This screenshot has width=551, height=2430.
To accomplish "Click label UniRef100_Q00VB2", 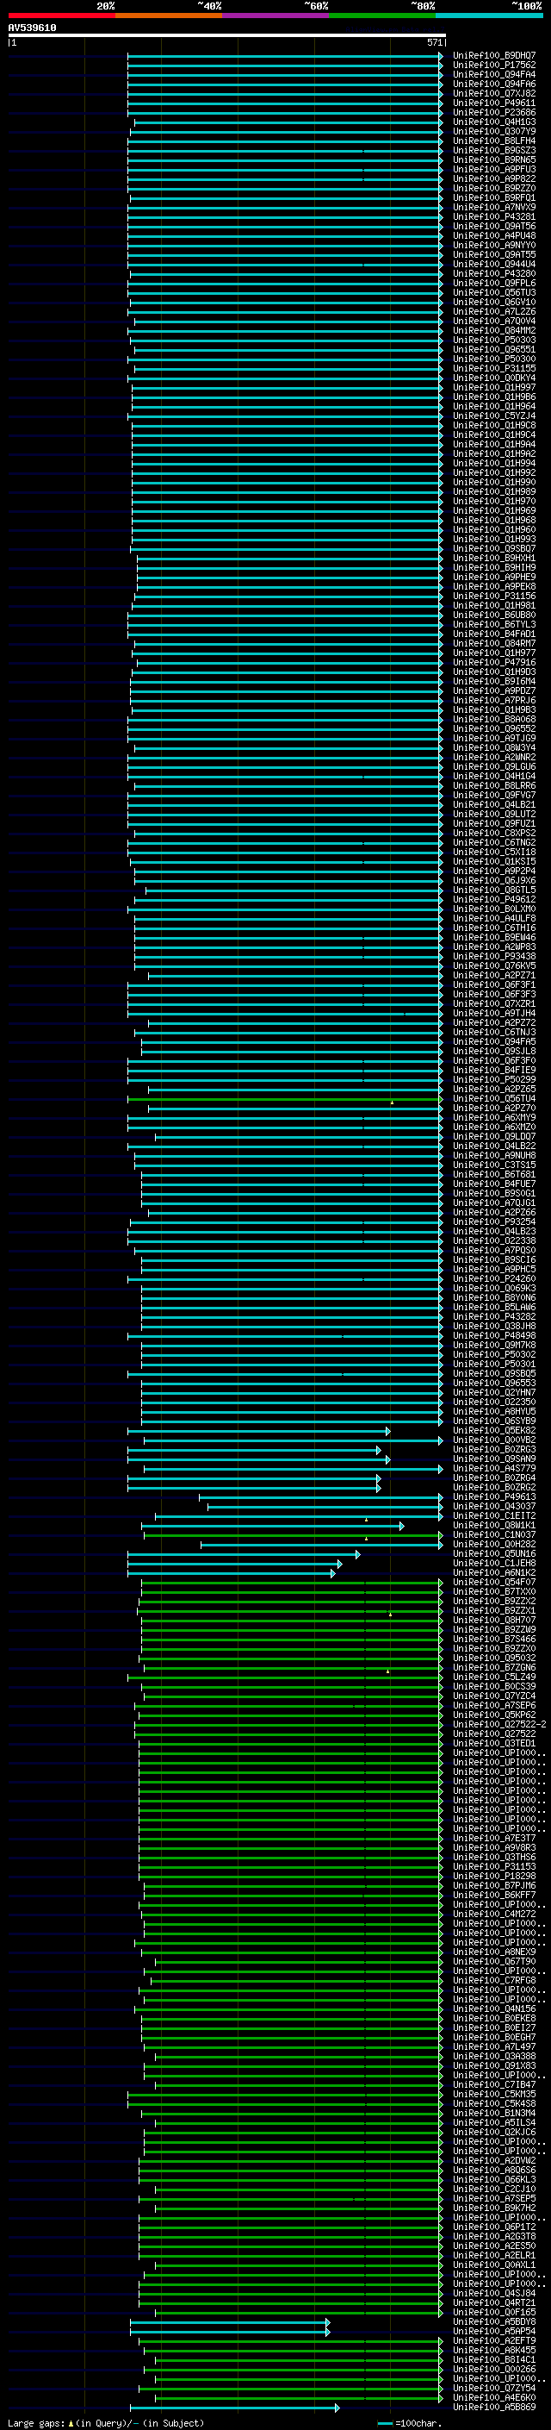I will (x=494, y=1440).
